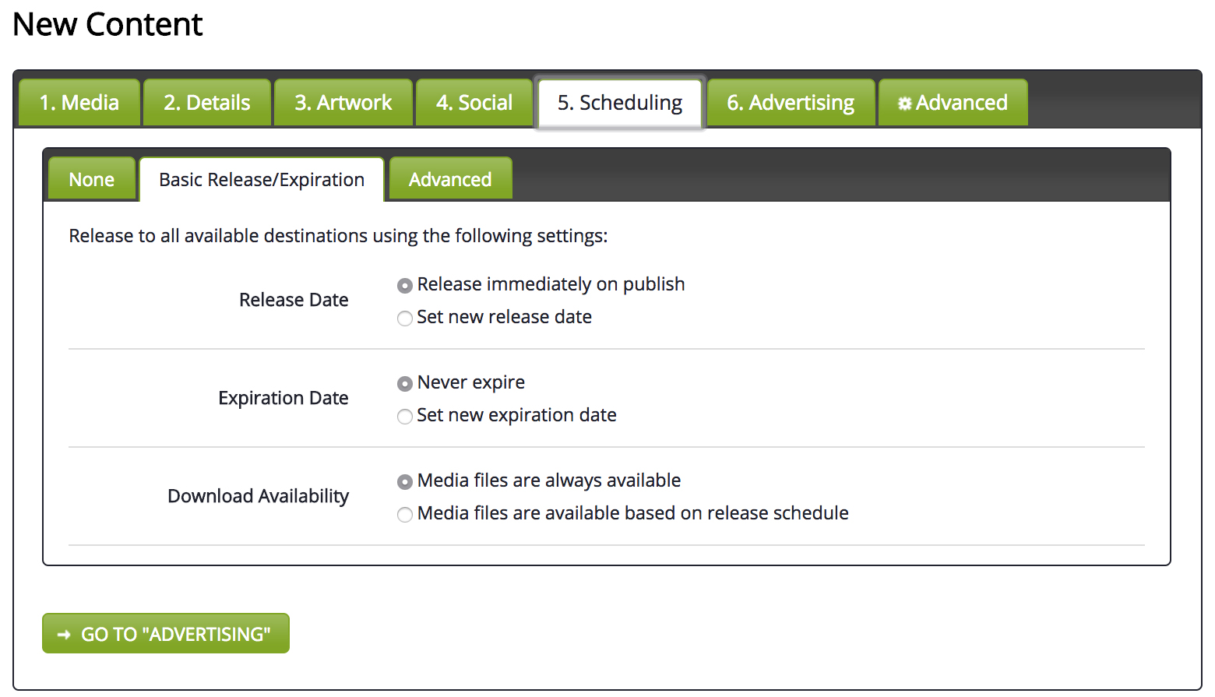The image size is (1215, 697).
Task: Select "Release immediately on publish" radio option
Action: [x=405, y=286]
